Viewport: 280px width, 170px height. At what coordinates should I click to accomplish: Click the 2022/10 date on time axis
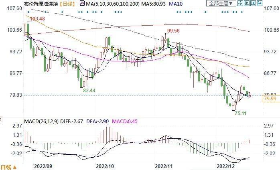pos(106,165)
